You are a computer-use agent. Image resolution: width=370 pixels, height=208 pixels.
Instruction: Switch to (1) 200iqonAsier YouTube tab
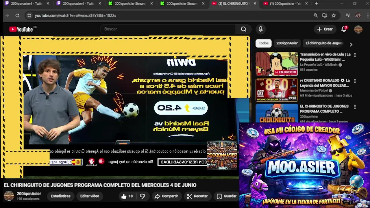tap(286, 3)
